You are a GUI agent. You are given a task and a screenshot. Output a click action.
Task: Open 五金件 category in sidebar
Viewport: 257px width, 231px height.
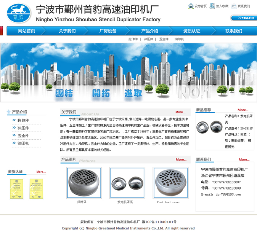coord(23,136)
